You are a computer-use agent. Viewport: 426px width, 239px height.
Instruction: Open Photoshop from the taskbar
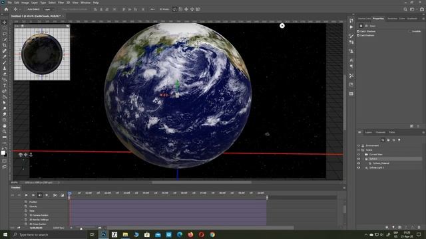tap(104, 234)
